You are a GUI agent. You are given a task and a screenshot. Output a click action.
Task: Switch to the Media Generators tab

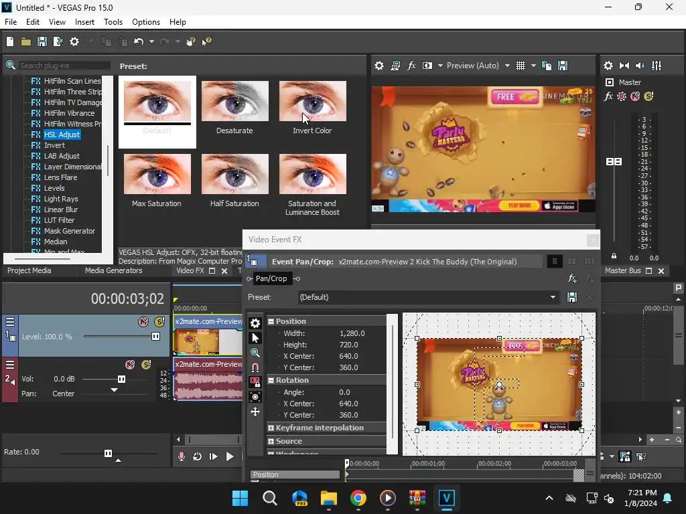tap(113, 270)
